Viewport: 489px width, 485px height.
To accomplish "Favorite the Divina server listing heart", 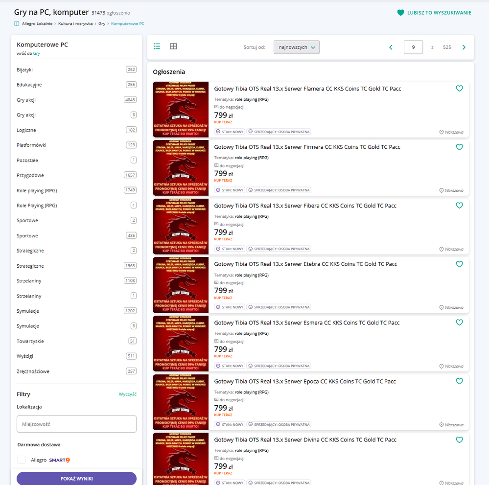I will click(459, 440).
